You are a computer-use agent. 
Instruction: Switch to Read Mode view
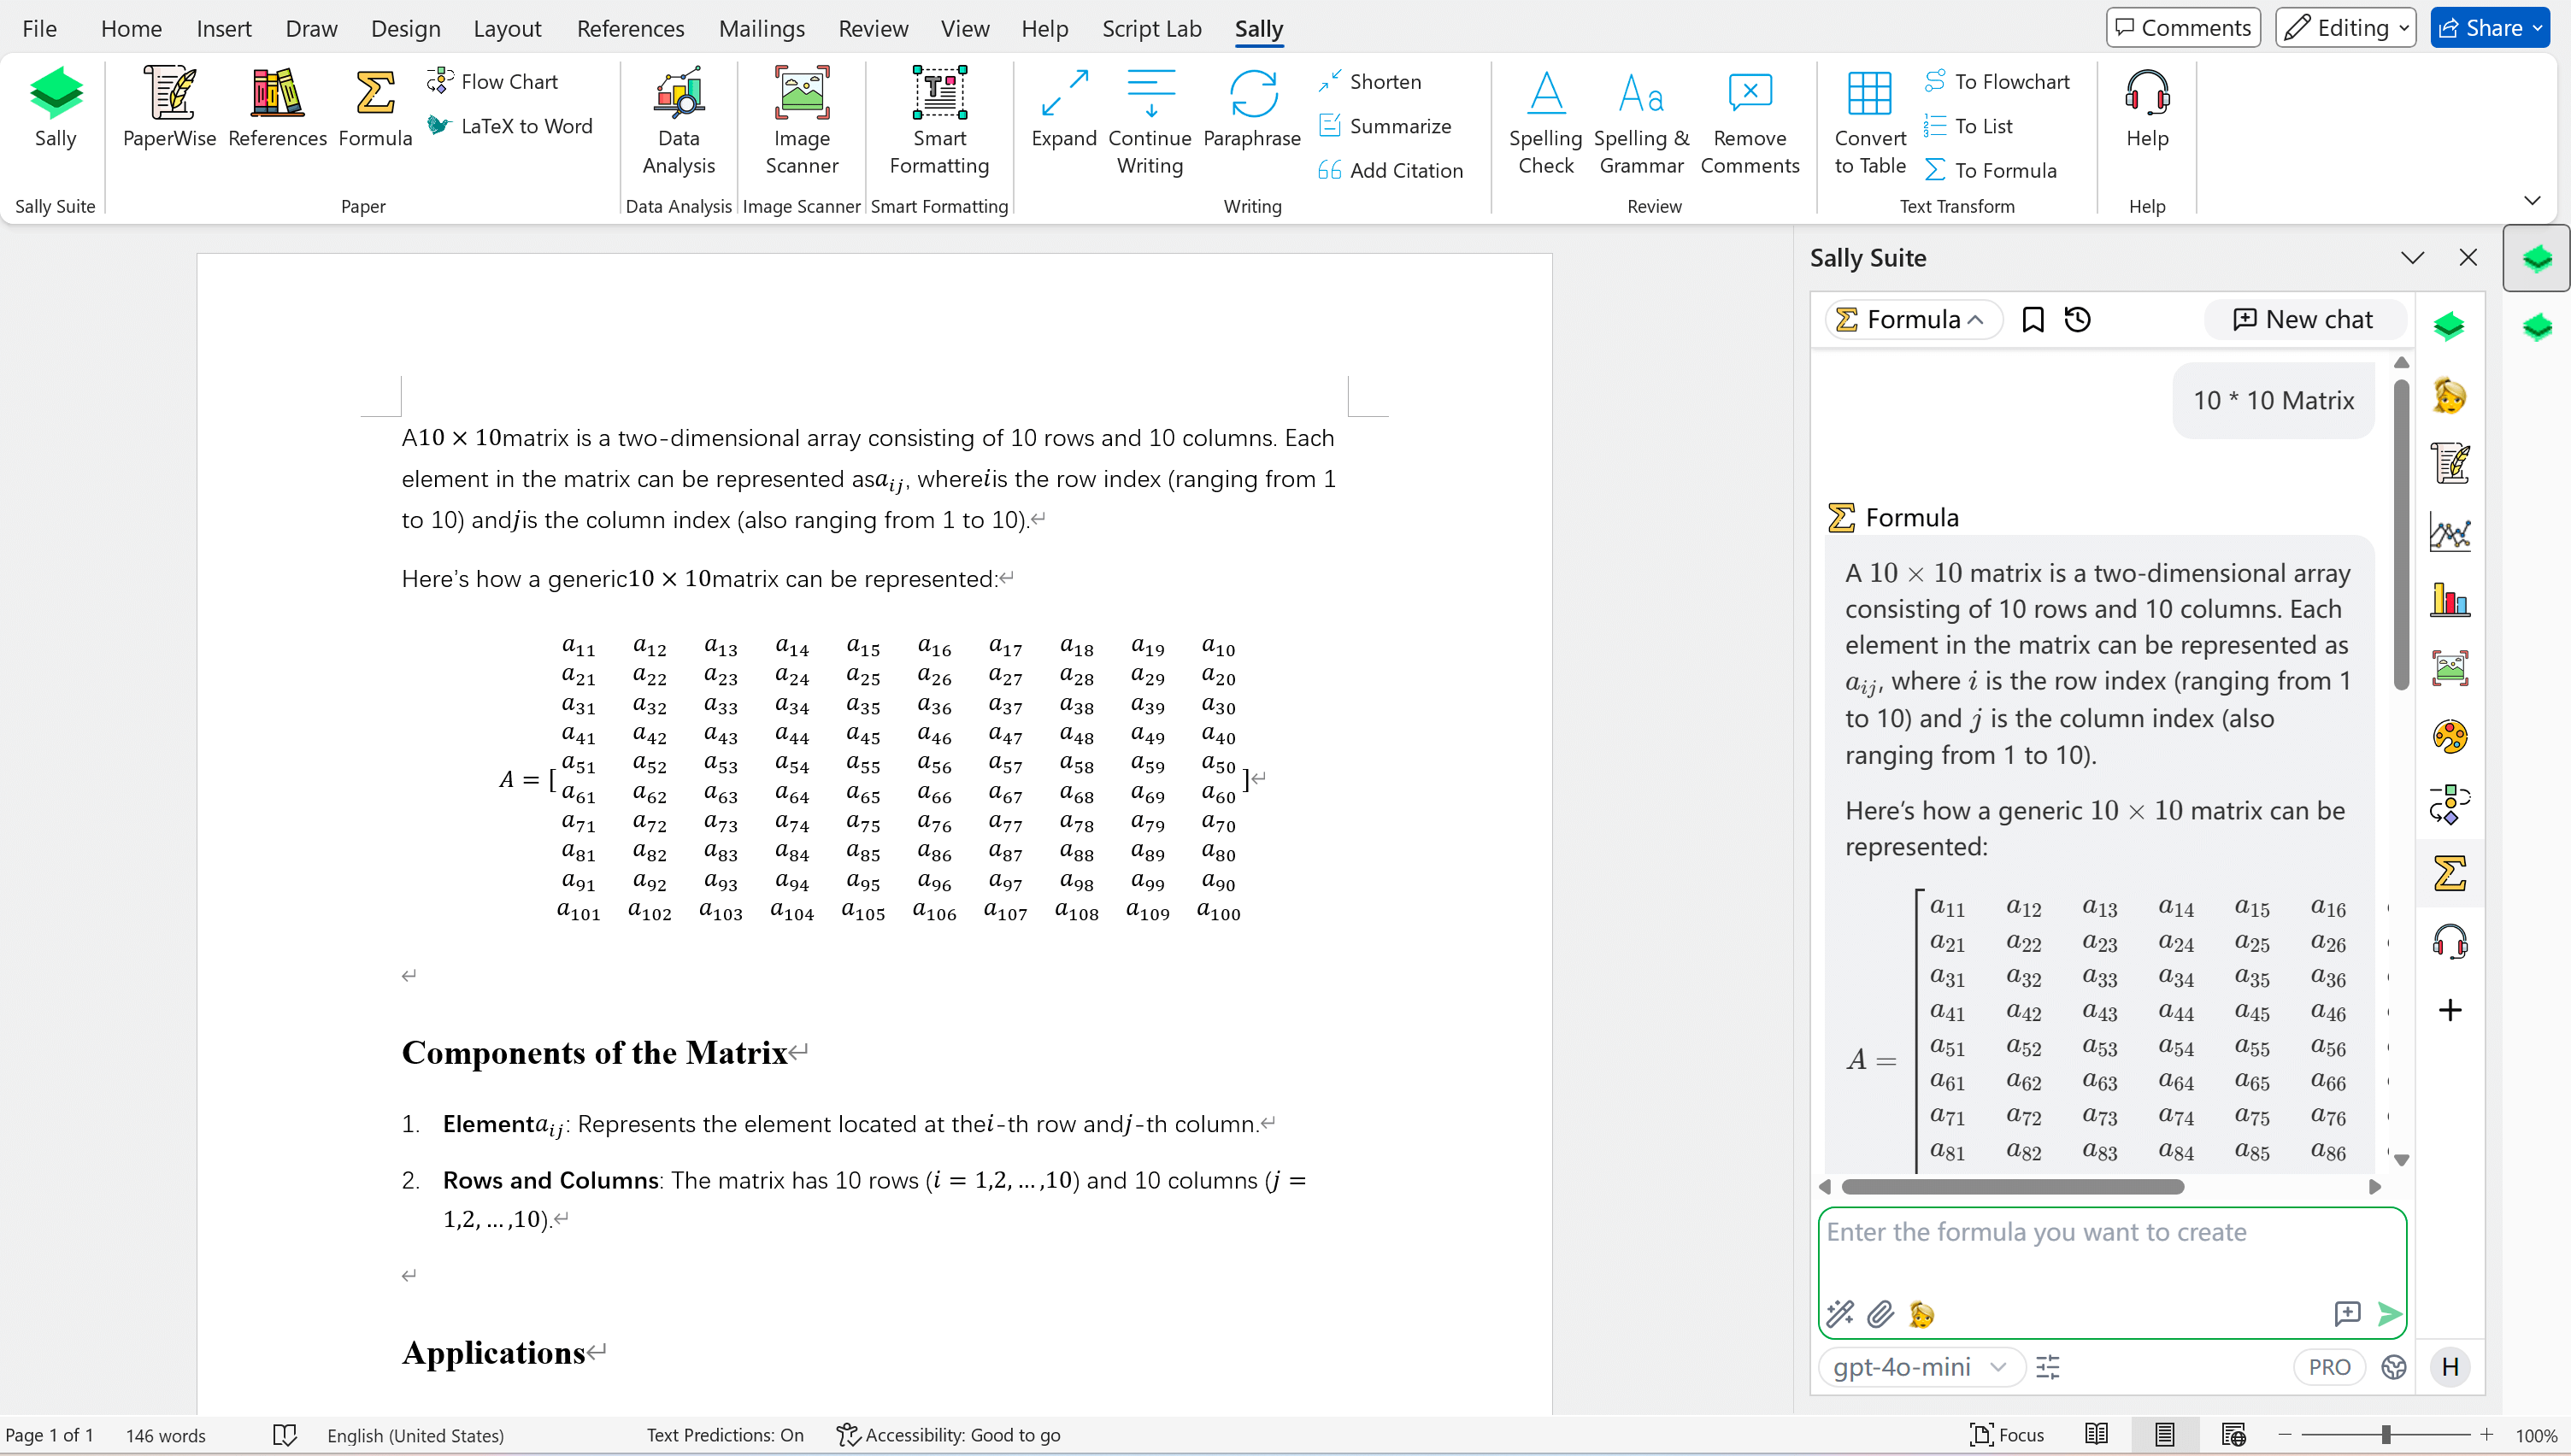2097,1435
